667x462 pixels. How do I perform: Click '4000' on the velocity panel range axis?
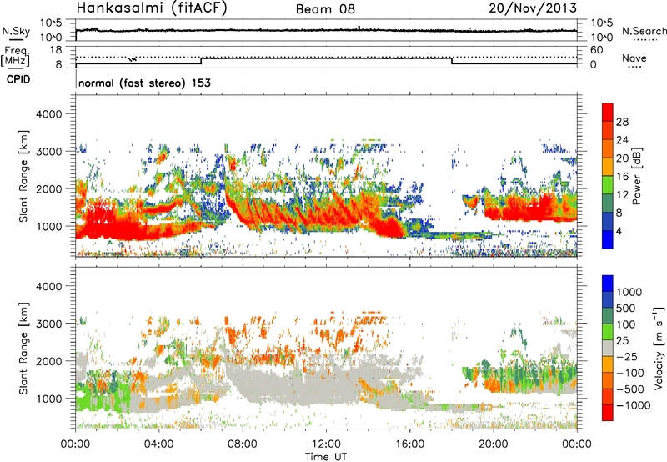tap(48, 286)
